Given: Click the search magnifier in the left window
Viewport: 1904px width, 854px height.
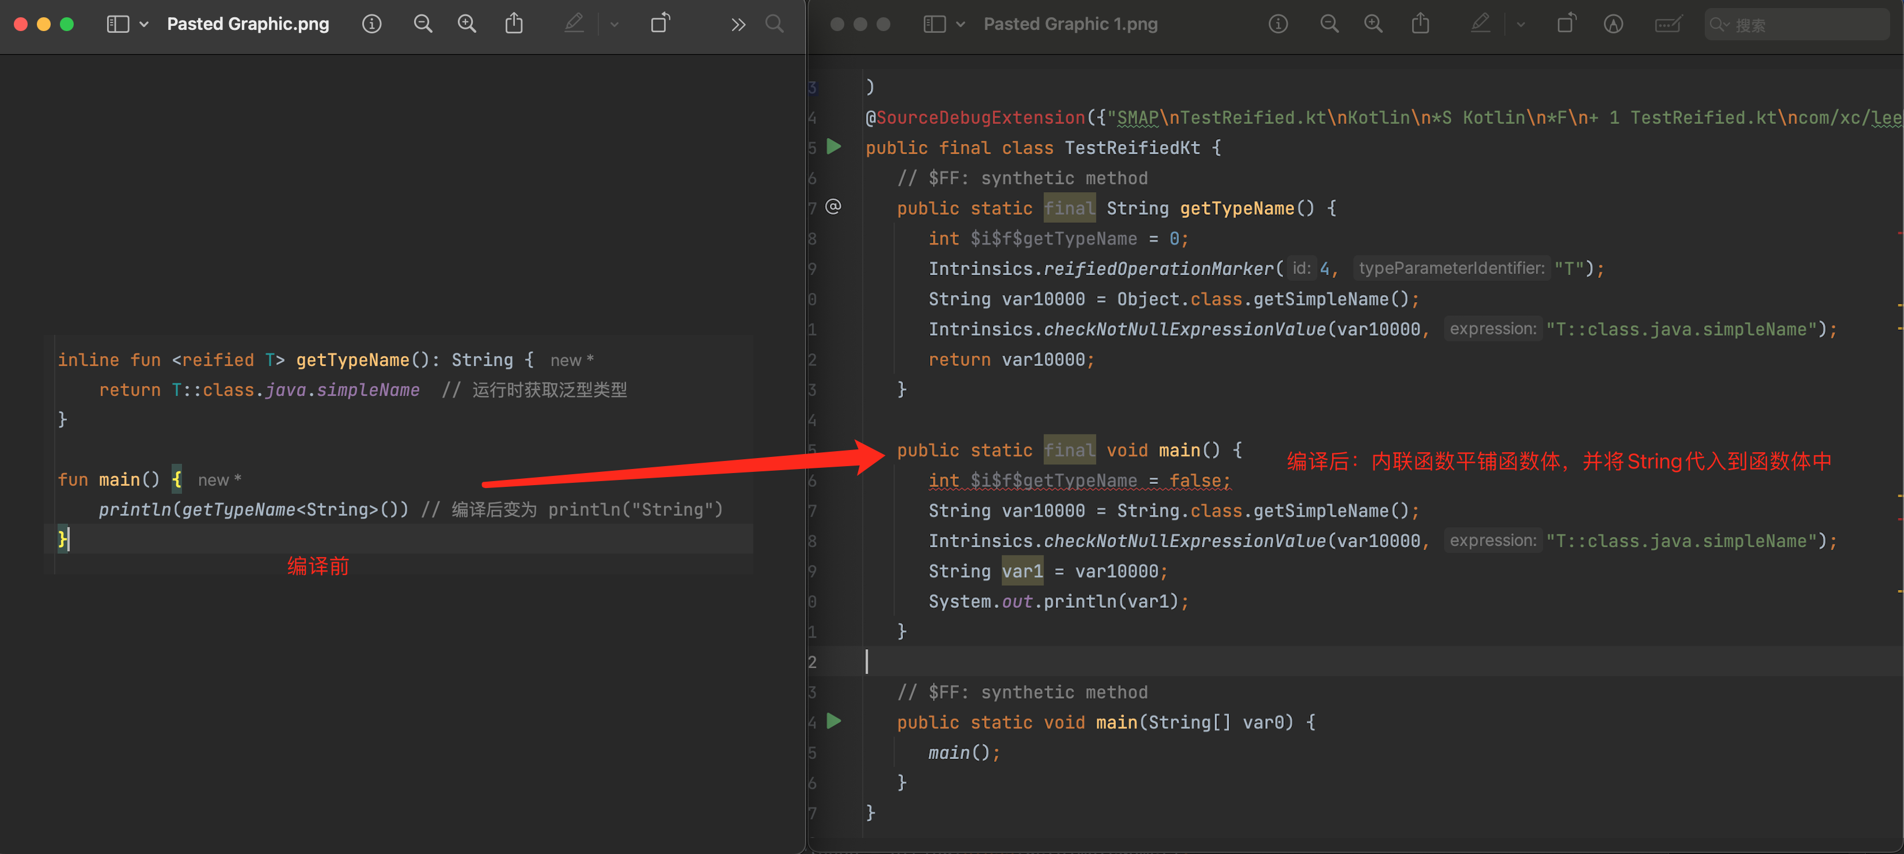Looking at the screenshot, I should (774, 24).
